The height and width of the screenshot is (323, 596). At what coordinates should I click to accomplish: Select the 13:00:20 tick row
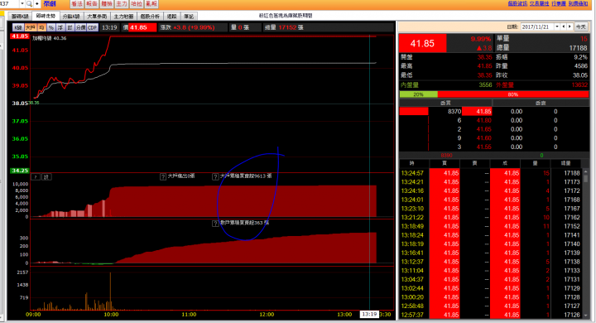click(x=490, y=297)
